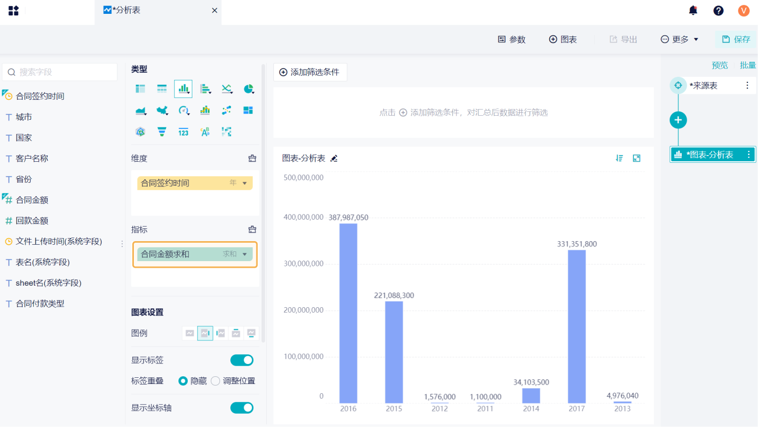Choose the horizontal bar chart type
This screenshot has width=758, height=427.
[x=205, y=89]
